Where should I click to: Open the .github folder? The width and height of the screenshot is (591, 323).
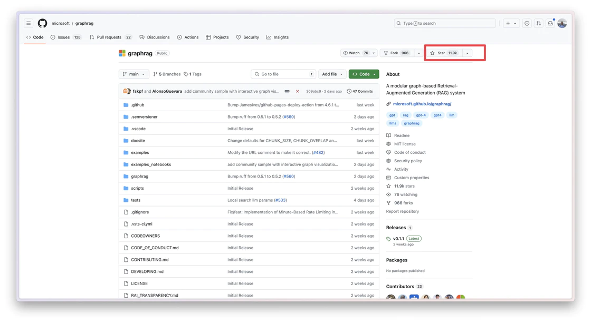138,105
